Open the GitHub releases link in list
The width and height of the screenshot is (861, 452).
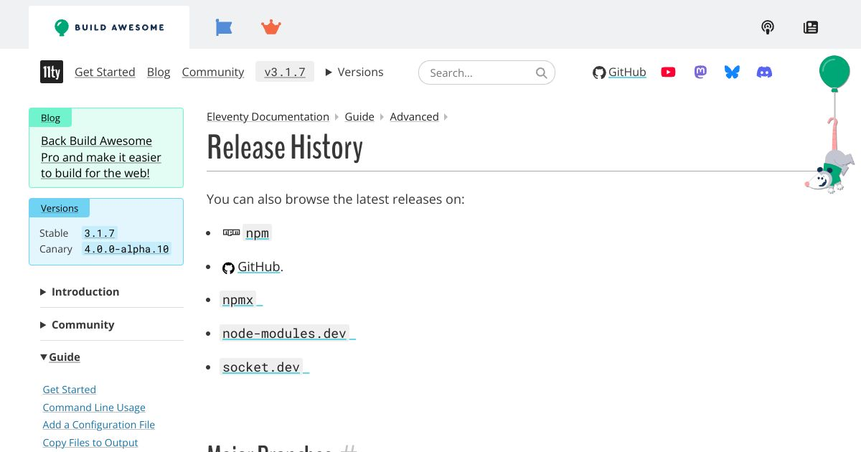[259, 266]
